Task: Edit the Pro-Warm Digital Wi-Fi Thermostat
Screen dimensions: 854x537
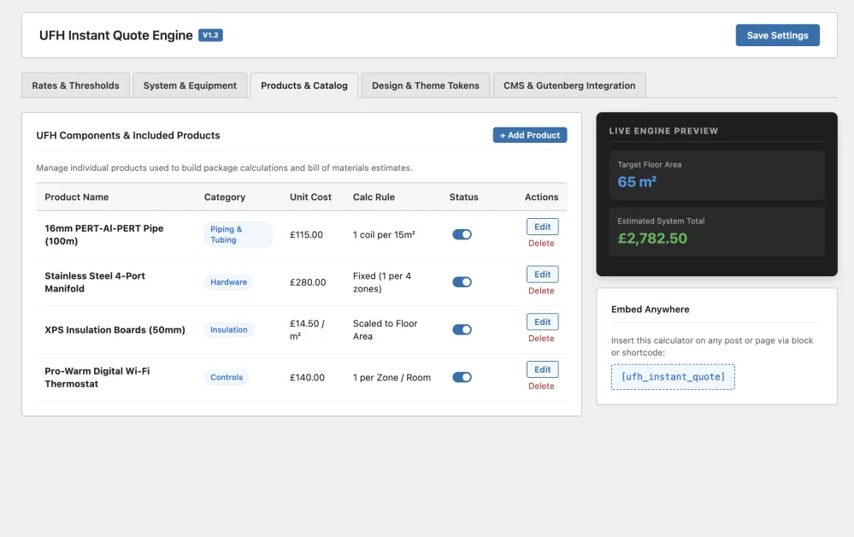Action: (x=543, y=369)
